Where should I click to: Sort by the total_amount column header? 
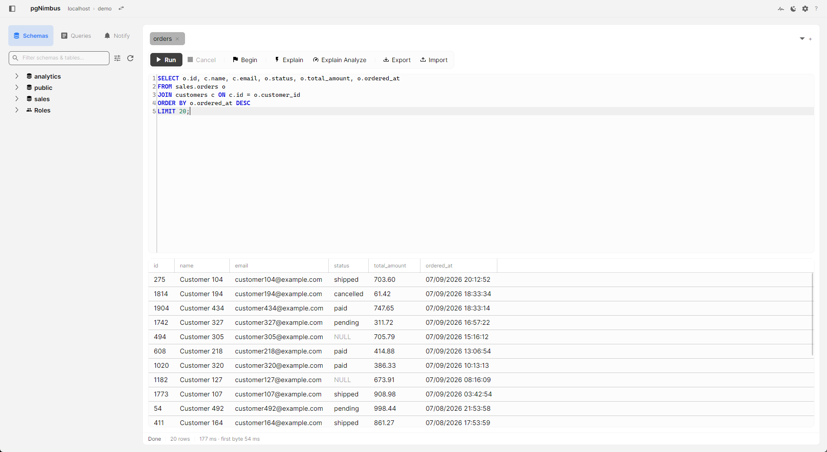click(394, 266)
